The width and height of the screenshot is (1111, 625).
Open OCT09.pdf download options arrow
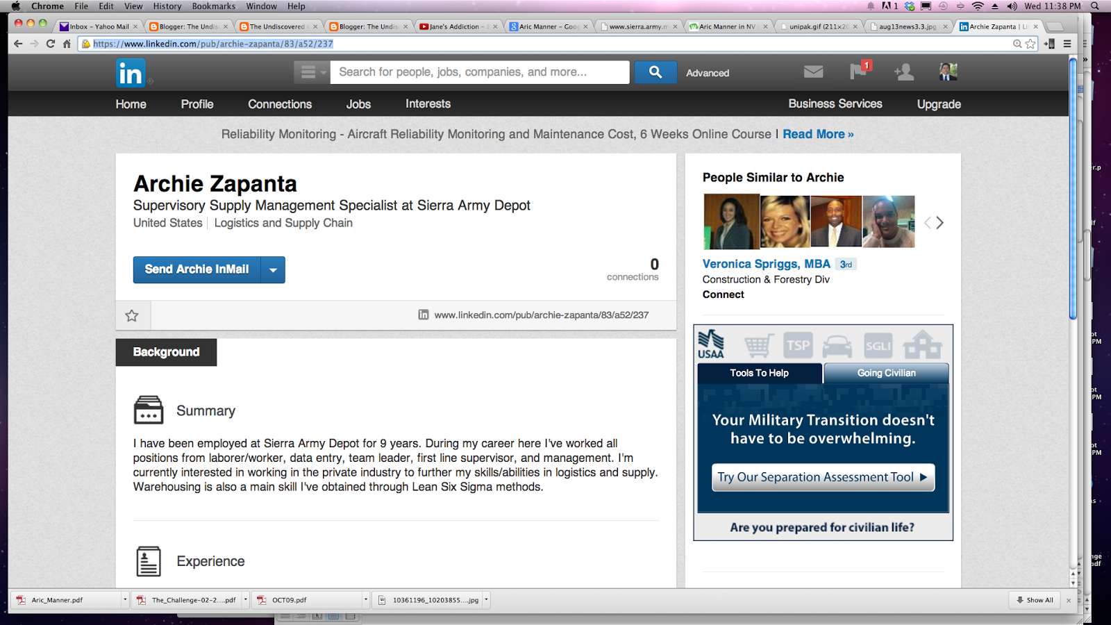point(365,600)
